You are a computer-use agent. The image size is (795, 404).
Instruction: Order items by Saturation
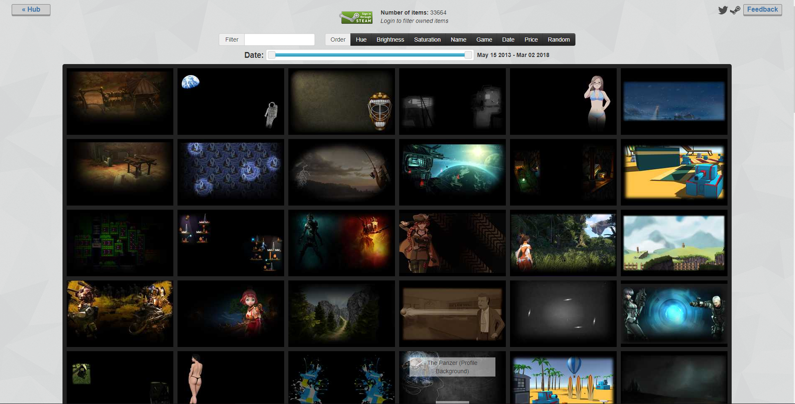click(427, 40)
